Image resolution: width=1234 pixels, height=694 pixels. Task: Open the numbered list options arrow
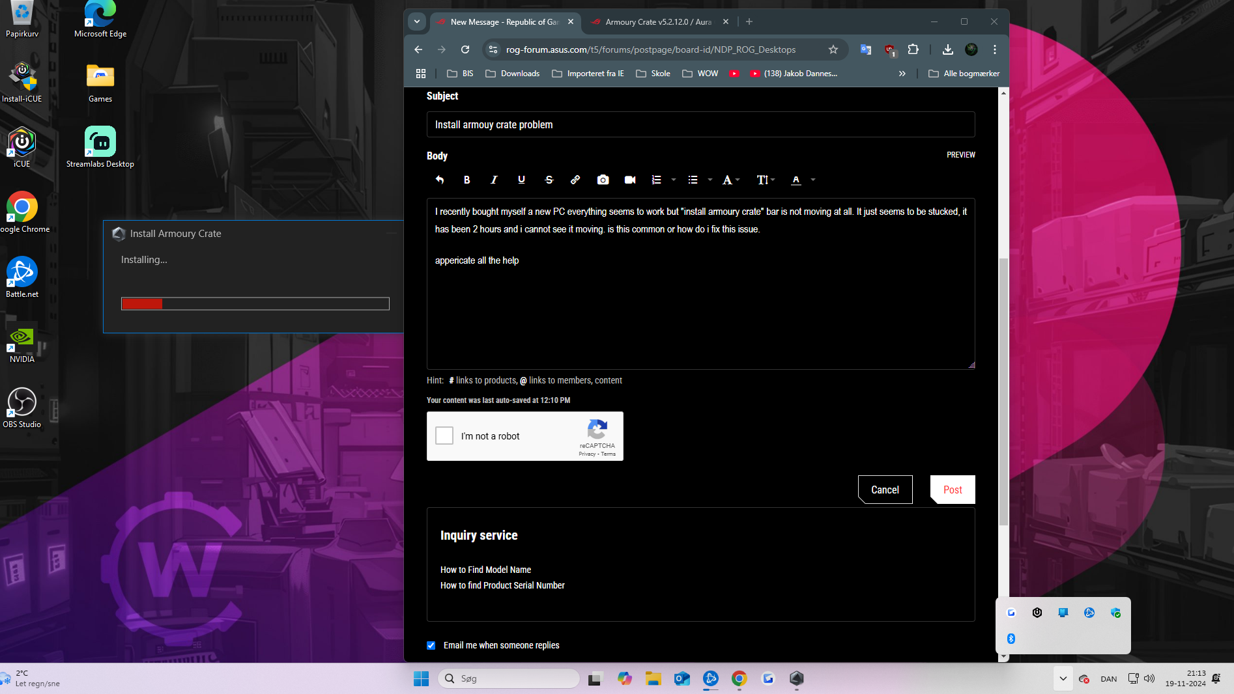point(674,180)
